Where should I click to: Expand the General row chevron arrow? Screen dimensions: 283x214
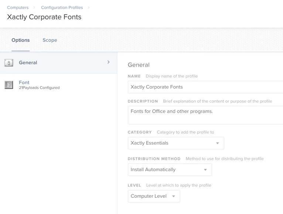(x=108, y=62)
